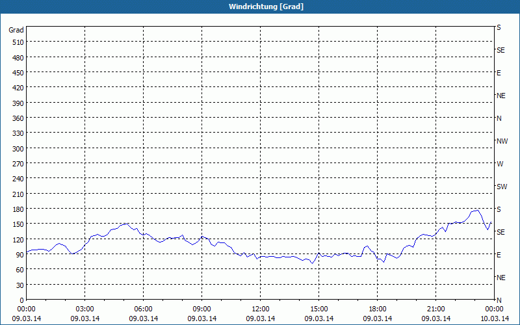Viewport: 520px width, 325px height.
Task: Click the "W" compass label on the right axis
Action: click(500, 164)
